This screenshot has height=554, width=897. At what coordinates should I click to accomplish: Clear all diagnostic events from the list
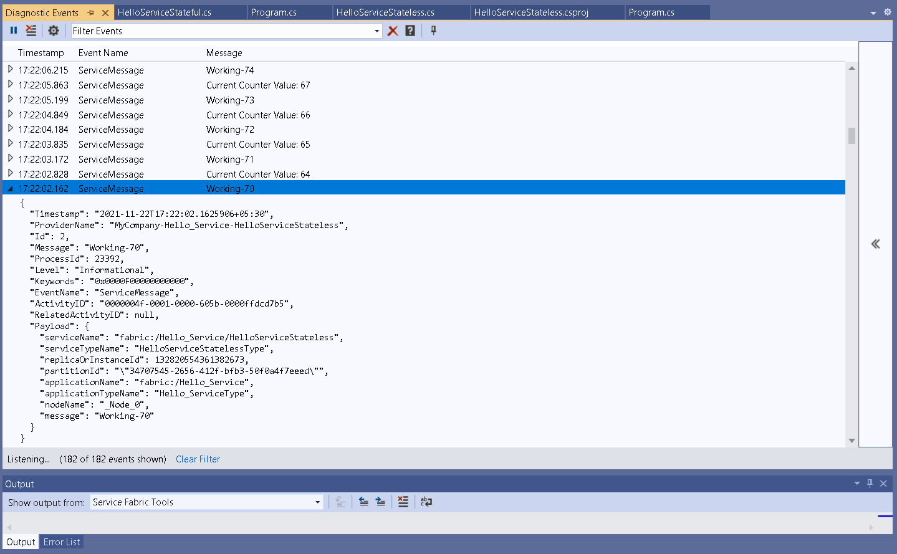31,30
